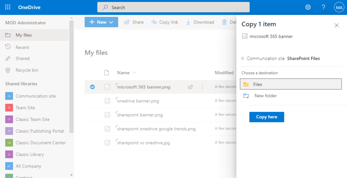Click the left navigation scrollbar
This screenshot has height=178, width=347.
click(x=72, y=76)
